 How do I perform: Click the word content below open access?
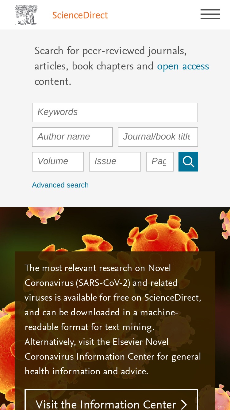click(x=53, y=82)
